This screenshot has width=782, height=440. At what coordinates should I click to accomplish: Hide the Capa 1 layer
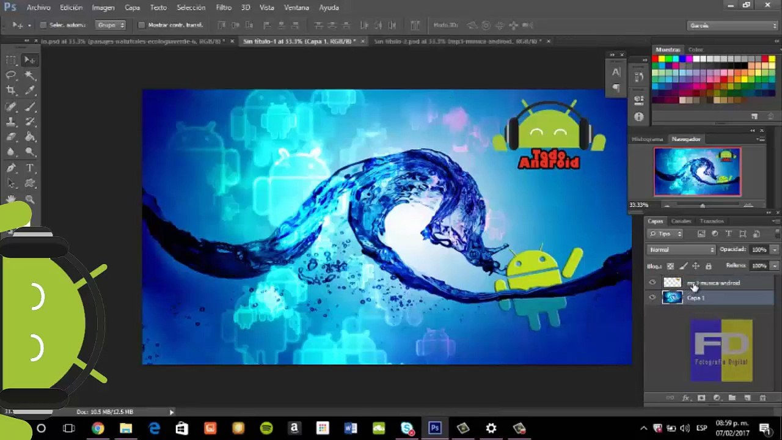[x=652, y=298]
